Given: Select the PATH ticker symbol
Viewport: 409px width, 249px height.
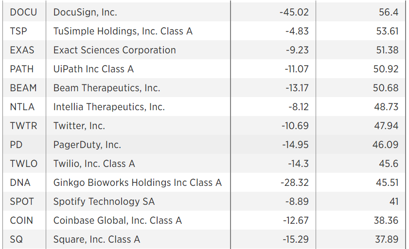Looking at the screenshot, I should coord(22,69).
